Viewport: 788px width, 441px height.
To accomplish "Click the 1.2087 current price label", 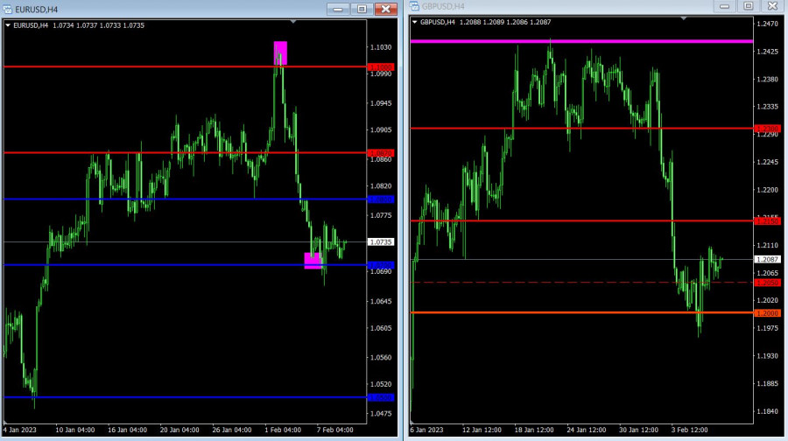I will tap(767, 259).
